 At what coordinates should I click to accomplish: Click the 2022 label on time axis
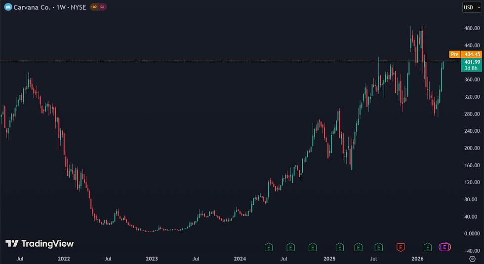(64, 259)
